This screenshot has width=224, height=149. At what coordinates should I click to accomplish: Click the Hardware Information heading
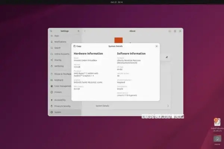(x=88, y=54)
